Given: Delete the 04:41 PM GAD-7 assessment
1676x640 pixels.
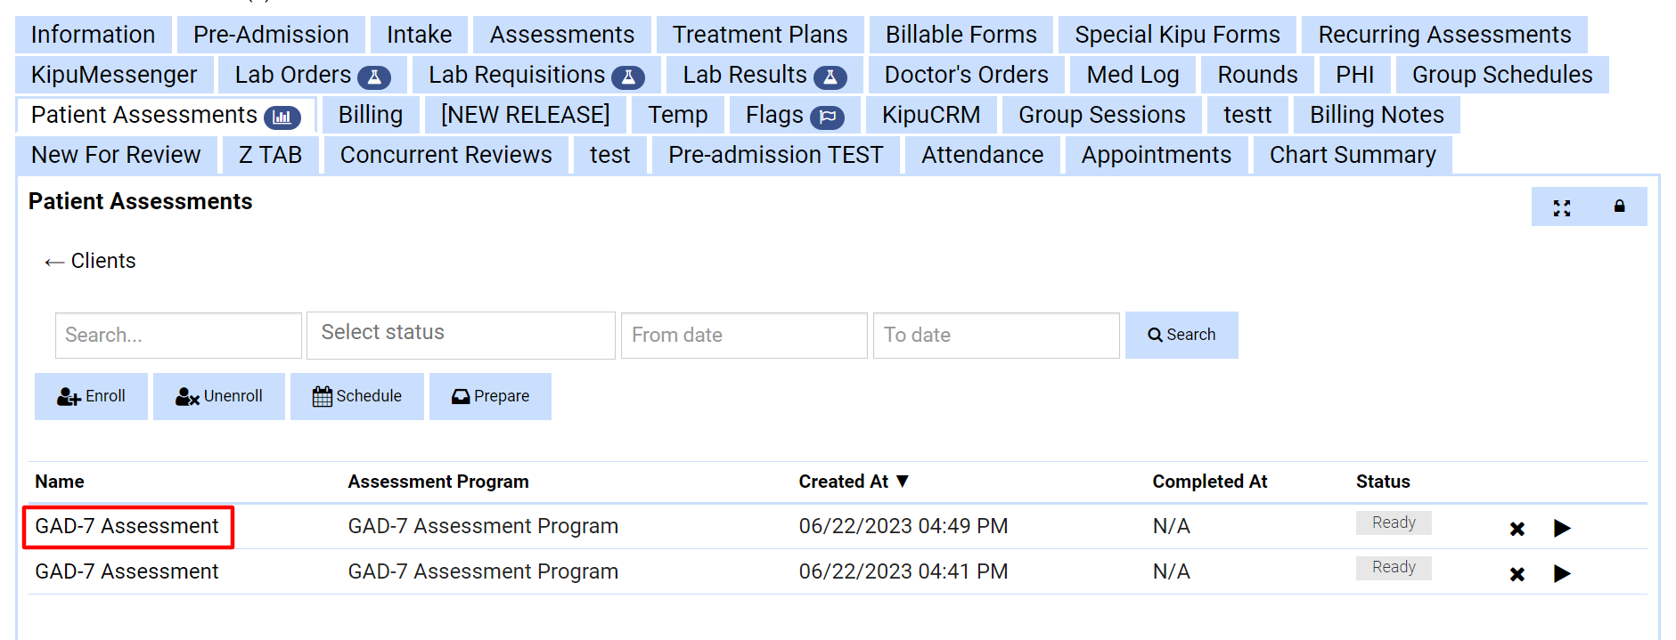Looking at the screenshot, I should (x=1517, y=574).
